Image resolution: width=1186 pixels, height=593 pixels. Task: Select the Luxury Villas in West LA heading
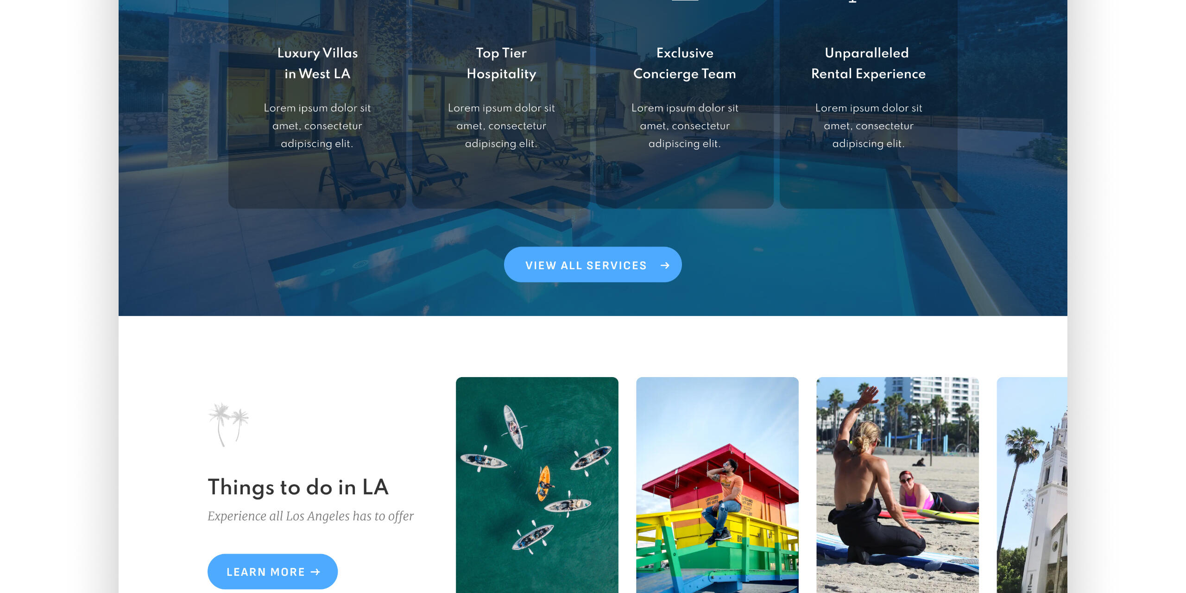[317, 63]
